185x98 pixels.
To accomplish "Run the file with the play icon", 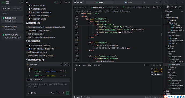I will [154, 7].
